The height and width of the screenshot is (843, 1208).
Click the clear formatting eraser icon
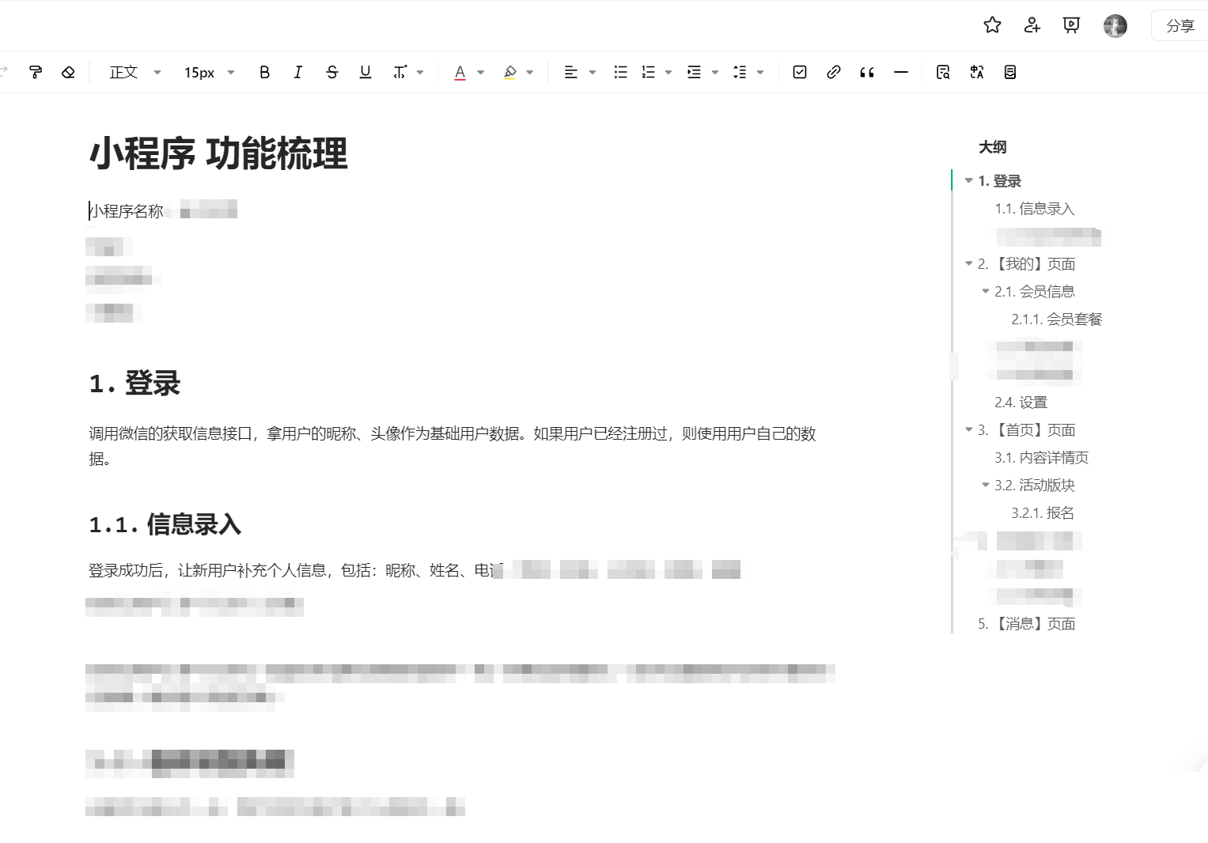[x=68, y=72]
